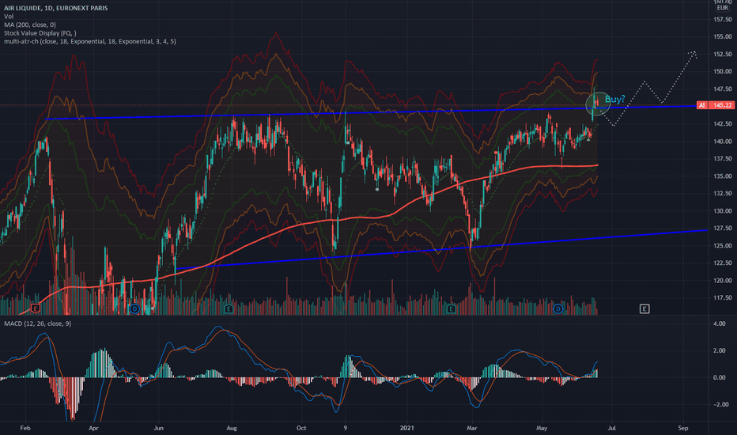Viewport: 737px width, 435px height.
Task: Click the 4.00 MACD axis label
Action: pyautogui.click(x=719, y=323)
